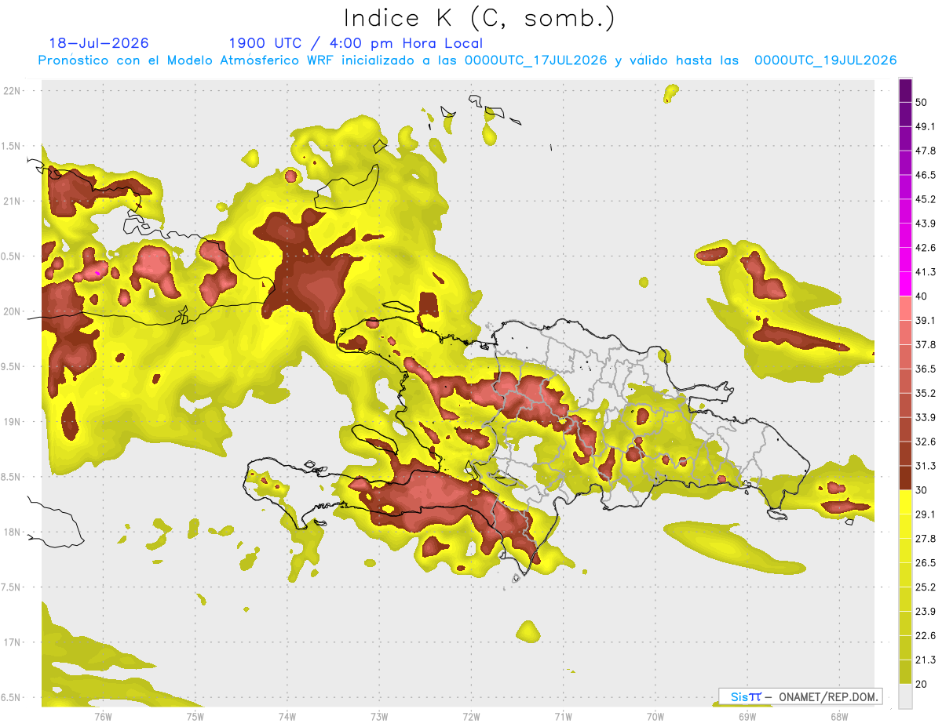Pick the bright yellow swatch between 29.1 and 30

click(905, 503)
